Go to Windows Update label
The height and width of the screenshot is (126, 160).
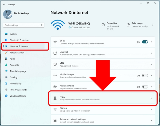[x=18, y=96]
